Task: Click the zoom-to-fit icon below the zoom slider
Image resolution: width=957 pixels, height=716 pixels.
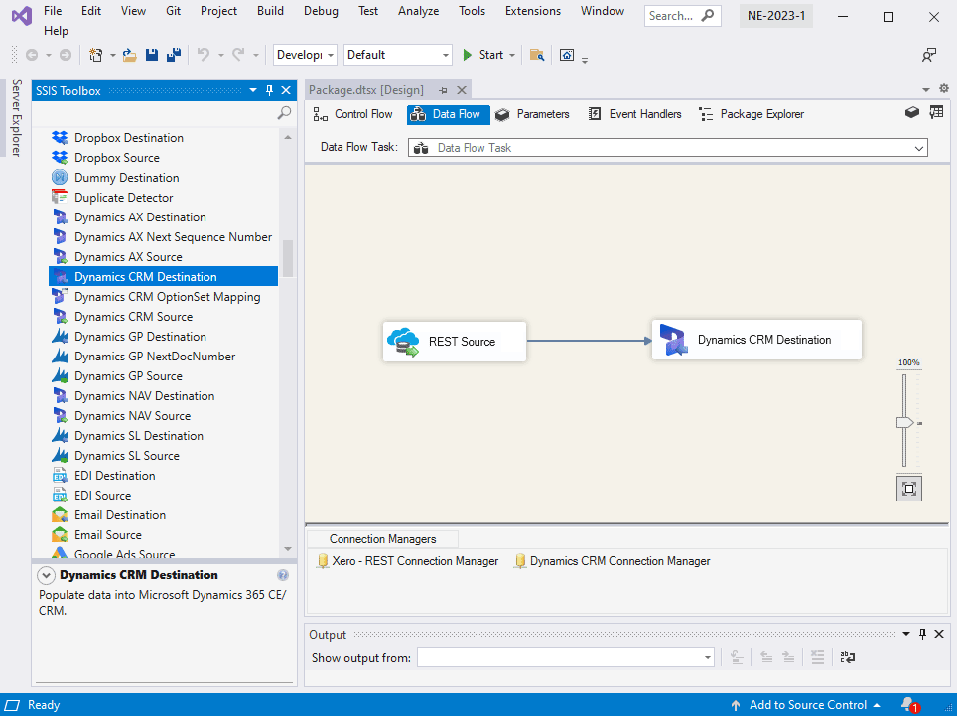Action: pos(909,489)
